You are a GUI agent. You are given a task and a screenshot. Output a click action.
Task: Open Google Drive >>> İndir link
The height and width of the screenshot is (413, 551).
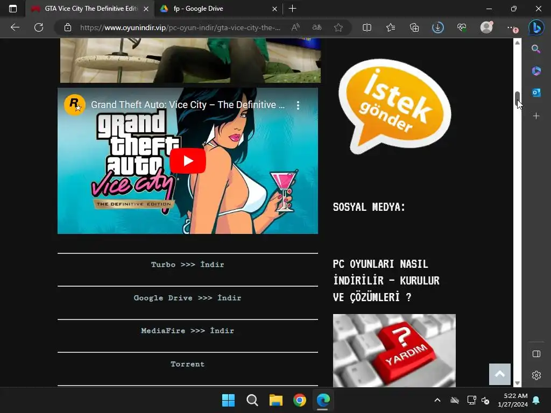[188, 298]
